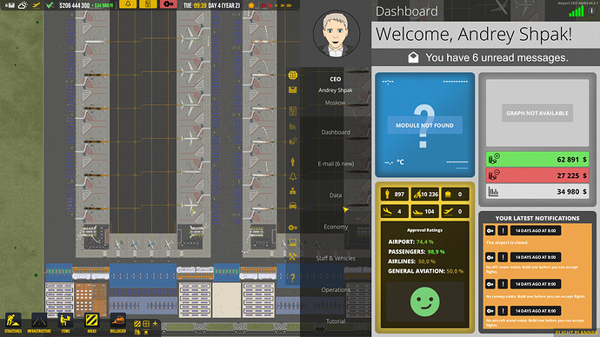Image resolution: width=600 pixels, height=337 pixels.
Task: Click the envelope icon in sidebar
Action: 293,89
